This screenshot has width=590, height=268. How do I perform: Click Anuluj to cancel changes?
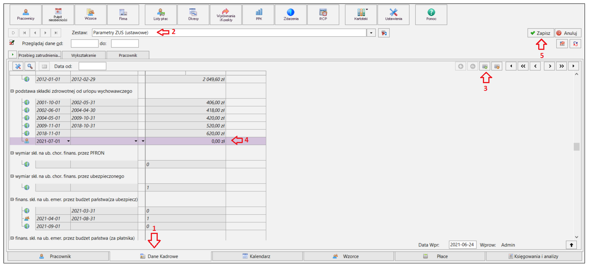(x=568, y=33)
